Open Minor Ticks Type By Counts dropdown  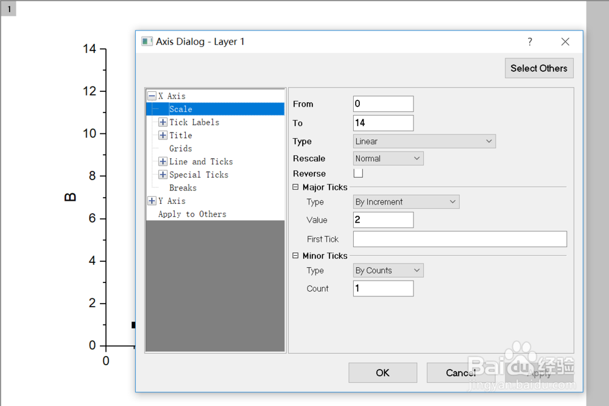pyautogui.click(x=388, y=270)
